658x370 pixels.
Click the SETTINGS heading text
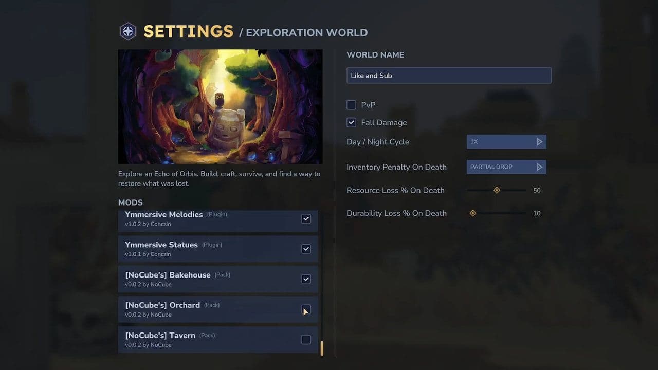coord(188,32)
